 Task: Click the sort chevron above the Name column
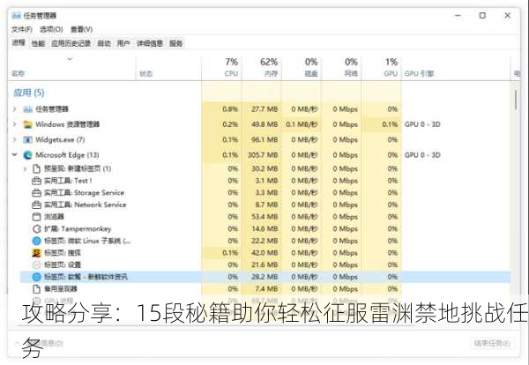point(70,59)
